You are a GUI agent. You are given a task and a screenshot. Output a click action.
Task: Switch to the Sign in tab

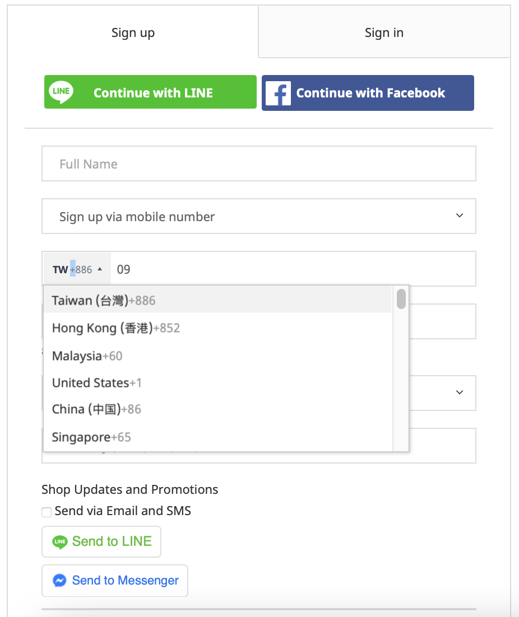[384, 32]
